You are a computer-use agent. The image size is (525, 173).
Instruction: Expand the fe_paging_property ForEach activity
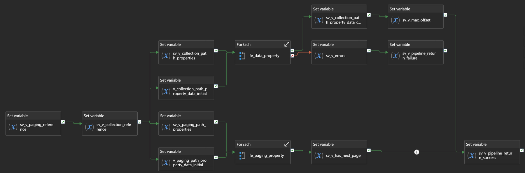287,144
